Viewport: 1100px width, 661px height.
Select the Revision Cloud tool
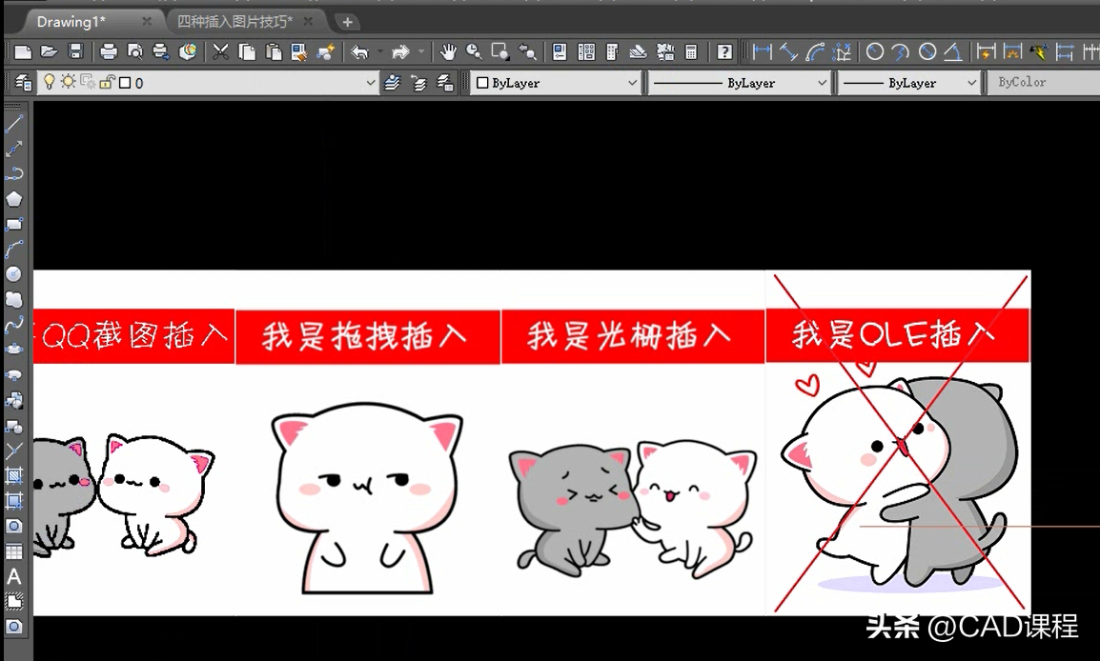tap(14, 299)
